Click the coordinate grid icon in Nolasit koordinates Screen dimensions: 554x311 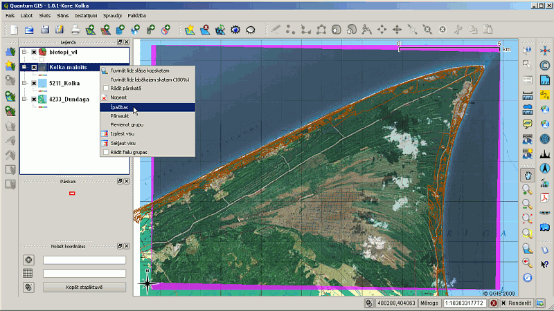pyautogui.click(x=28, y=273)
